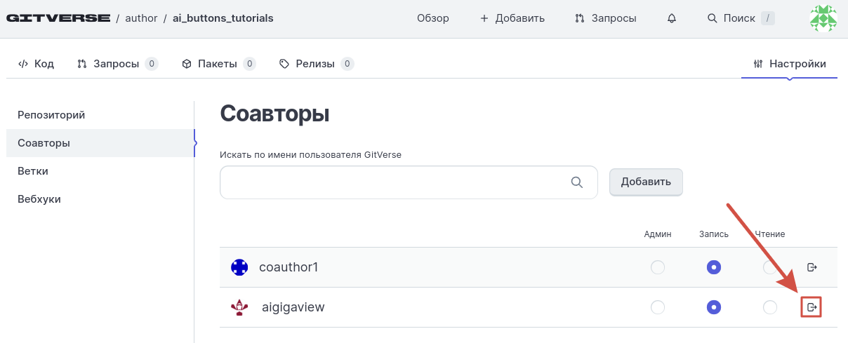Open the notifications bell
The height and width of the screenshot is (343, 848).
tap(672, 18)
